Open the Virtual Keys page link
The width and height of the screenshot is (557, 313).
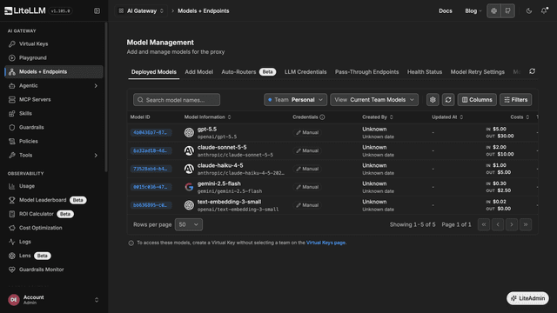[325, 243]
